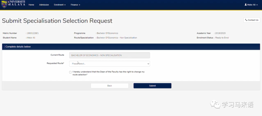The width and height of the screenshot is (262, 116).
Task: Click the page heading 'Submit Specialisation Selection Request'
Action: tap(57, 21)
